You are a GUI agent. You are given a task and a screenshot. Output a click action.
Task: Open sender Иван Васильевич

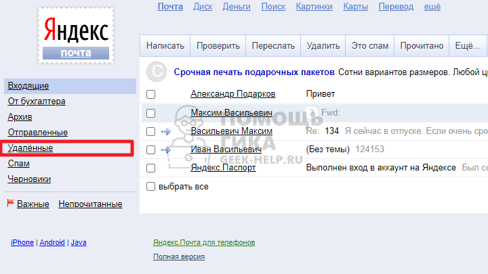coord(226,150)
